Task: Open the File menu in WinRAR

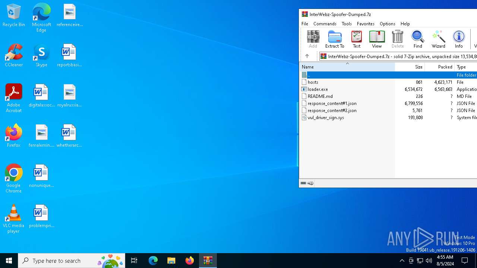Action: pyautogui.click(x=305, y=23)
